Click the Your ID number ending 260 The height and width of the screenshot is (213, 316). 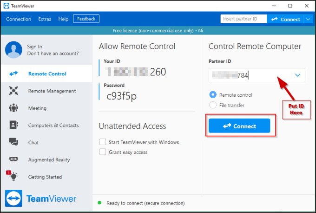[x=136, y=72]
